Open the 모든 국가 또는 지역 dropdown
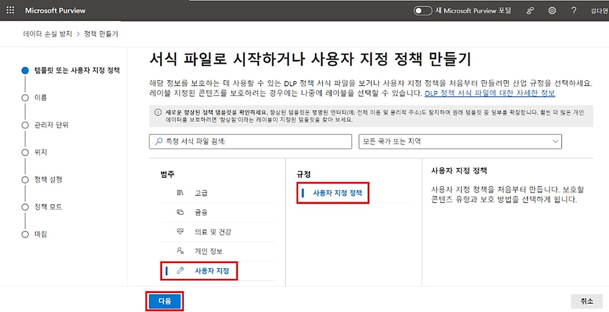This screenshot has height=312, width=609. (460, 142)
